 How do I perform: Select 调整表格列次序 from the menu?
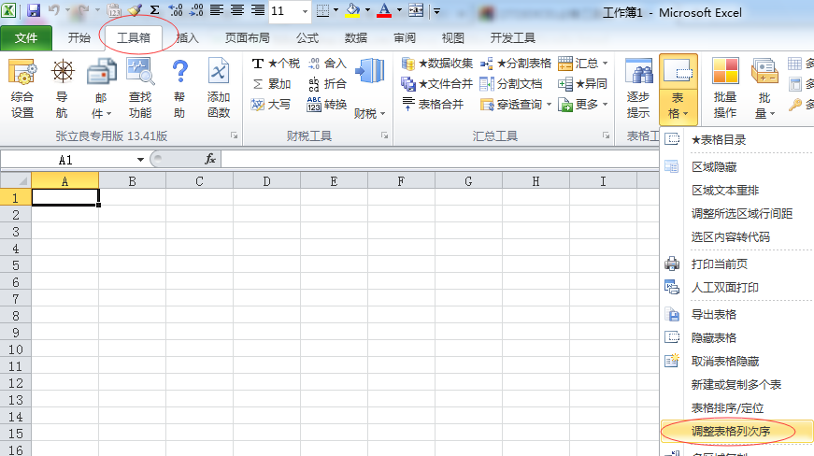pos(729,432)
